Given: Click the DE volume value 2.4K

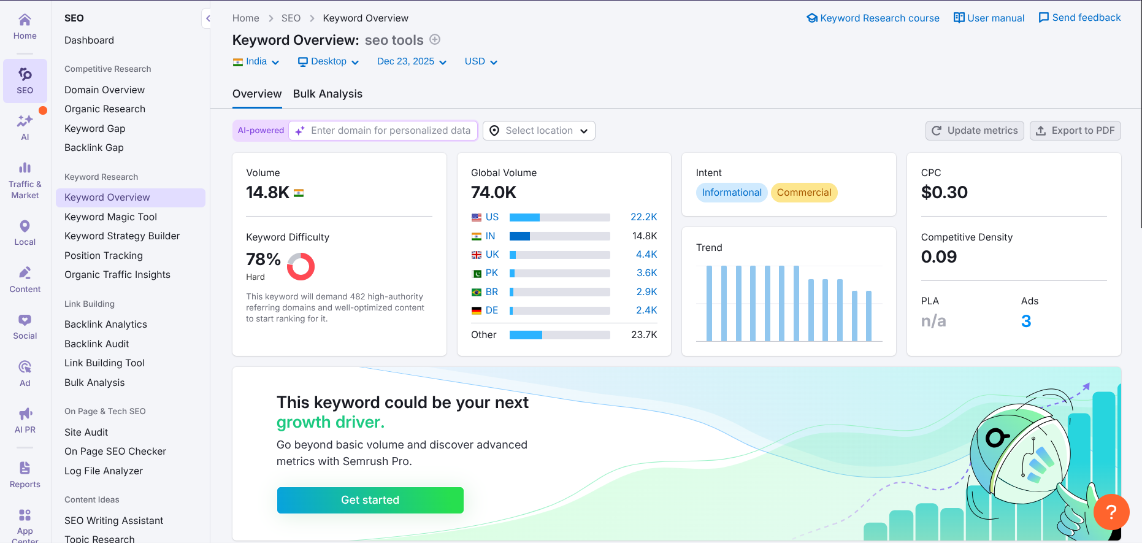Looking at the screenshot, I should [x=646, y=310].
